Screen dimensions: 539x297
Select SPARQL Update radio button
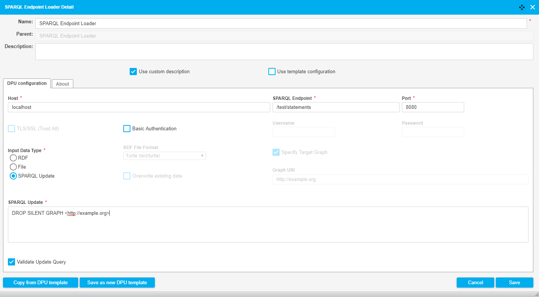coord(14,176)
